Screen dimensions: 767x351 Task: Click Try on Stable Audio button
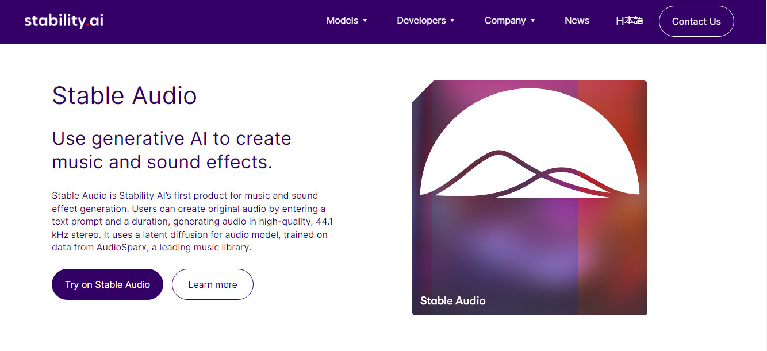click(108, 284)
